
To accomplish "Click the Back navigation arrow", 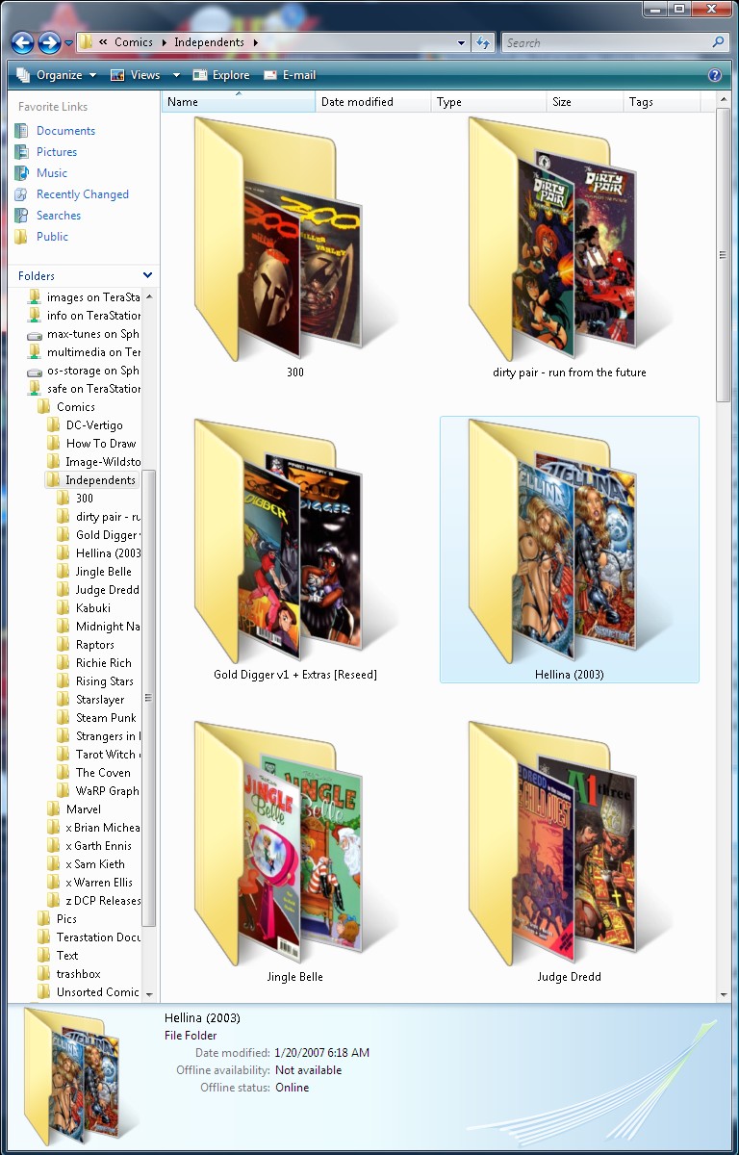I will coord(23,42).
